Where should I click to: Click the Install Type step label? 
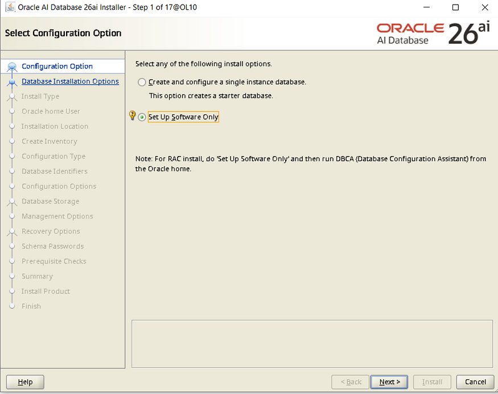pos(40,96)
